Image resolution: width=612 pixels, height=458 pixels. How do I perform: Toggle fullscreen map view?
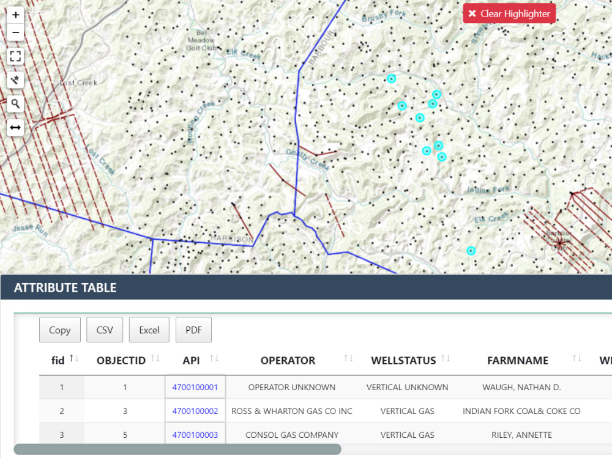pos(16,56)
